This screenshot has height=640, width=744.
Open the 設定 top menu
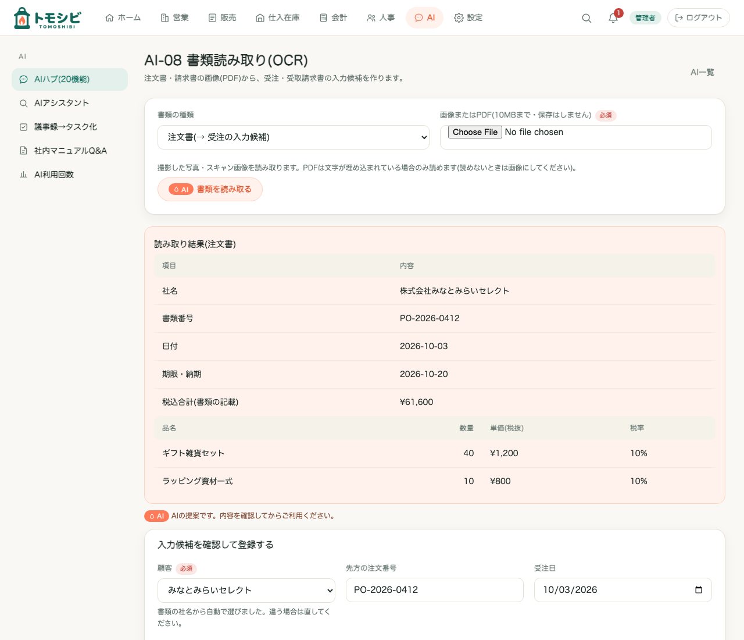click(468, 18)
